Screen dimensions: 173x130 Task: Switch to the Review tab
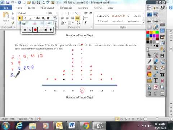pos(98,8)
